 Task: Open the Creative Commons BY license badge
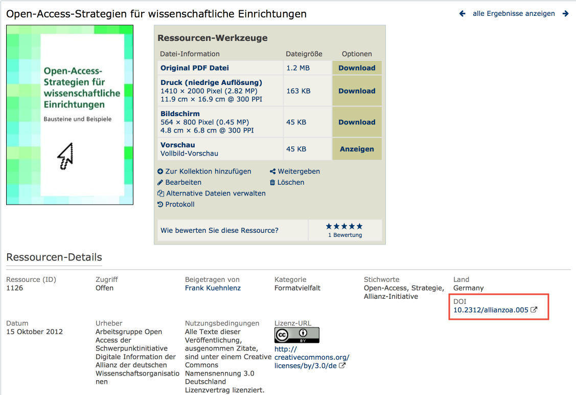pyautogui.click(x=296, y=335)
